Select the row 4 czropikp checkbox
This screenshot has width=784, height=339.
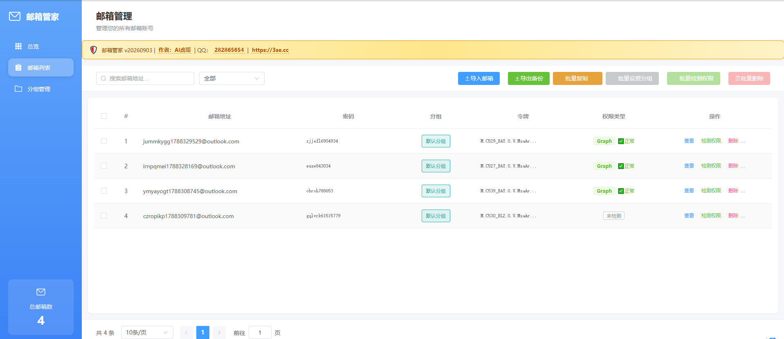pyautogui.click(x=104, y=216)
